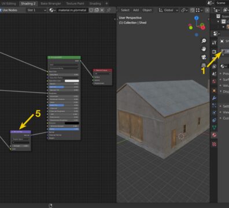This screenshot has height=208, width=229.
Task: Click the material name field
Action: 72,10
